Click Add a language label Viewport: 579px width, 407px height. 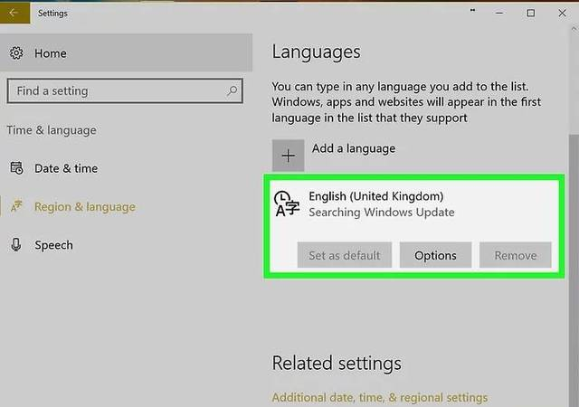click(x=354, y=148)
